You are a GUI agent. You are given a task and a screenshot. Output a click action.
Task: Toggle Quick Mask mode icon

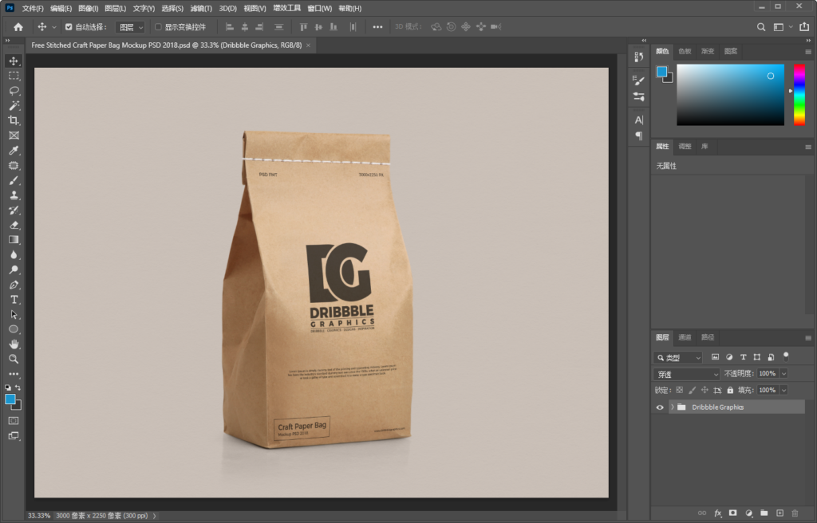pyautogui.click(x=14, y=420)
